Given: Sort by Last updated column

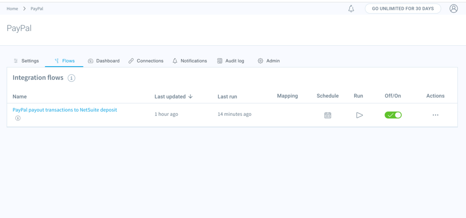Looking at the screenshot, I should click(x=174, y=96).
